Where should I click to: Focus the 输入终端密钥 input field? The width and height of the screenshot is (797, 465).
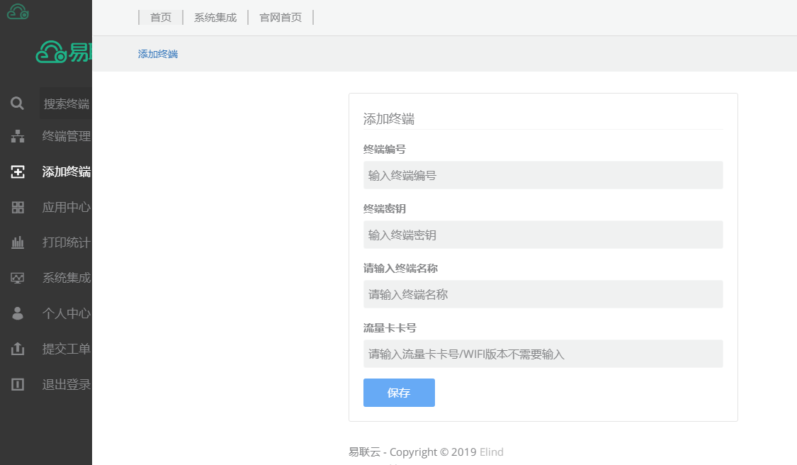pos(543,235)
